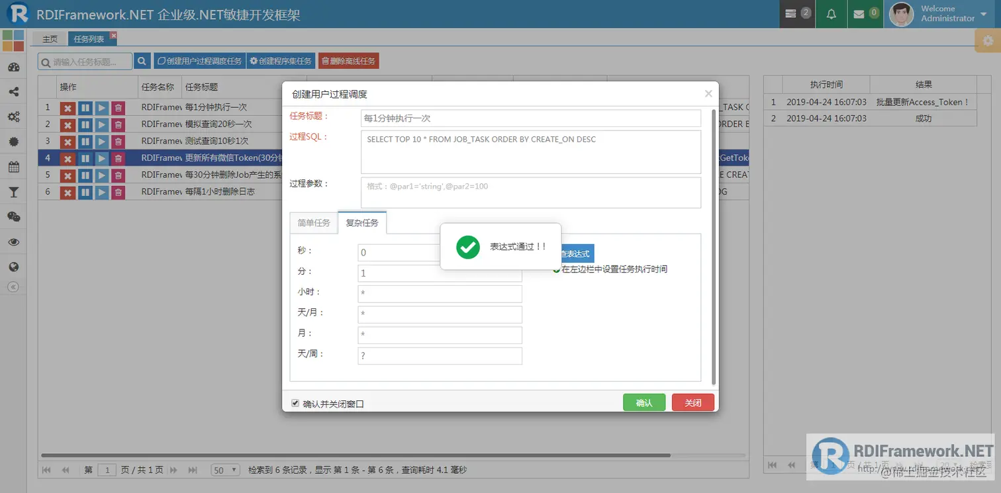
Task: Switch to the 简单任务 tab
Action: 313,223
